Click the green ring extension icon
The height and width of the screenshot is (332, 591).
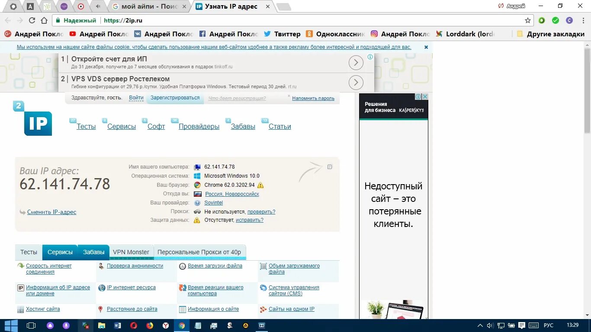click(x=542, y=20)
